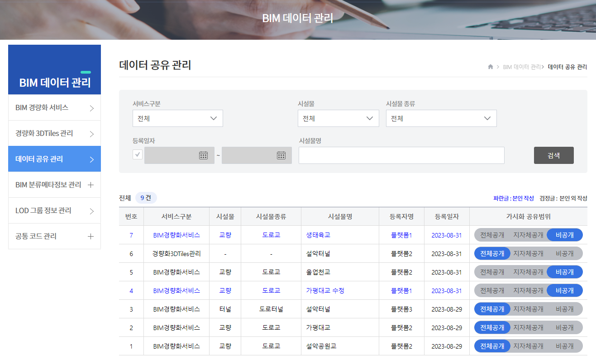The width and height of the screenshot is (596, 359).
Task: Open the 시설물 종류 dropdown
Action: pos(441,118)
